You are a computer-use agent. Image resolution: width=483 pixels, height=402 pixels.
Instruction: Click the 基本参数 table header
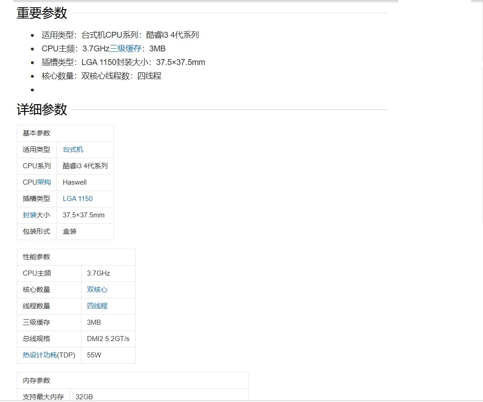pos(65,133)
